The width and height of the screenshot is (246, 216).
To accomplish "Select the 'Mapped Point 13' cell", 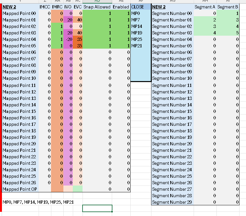I will tap(20, 99).
